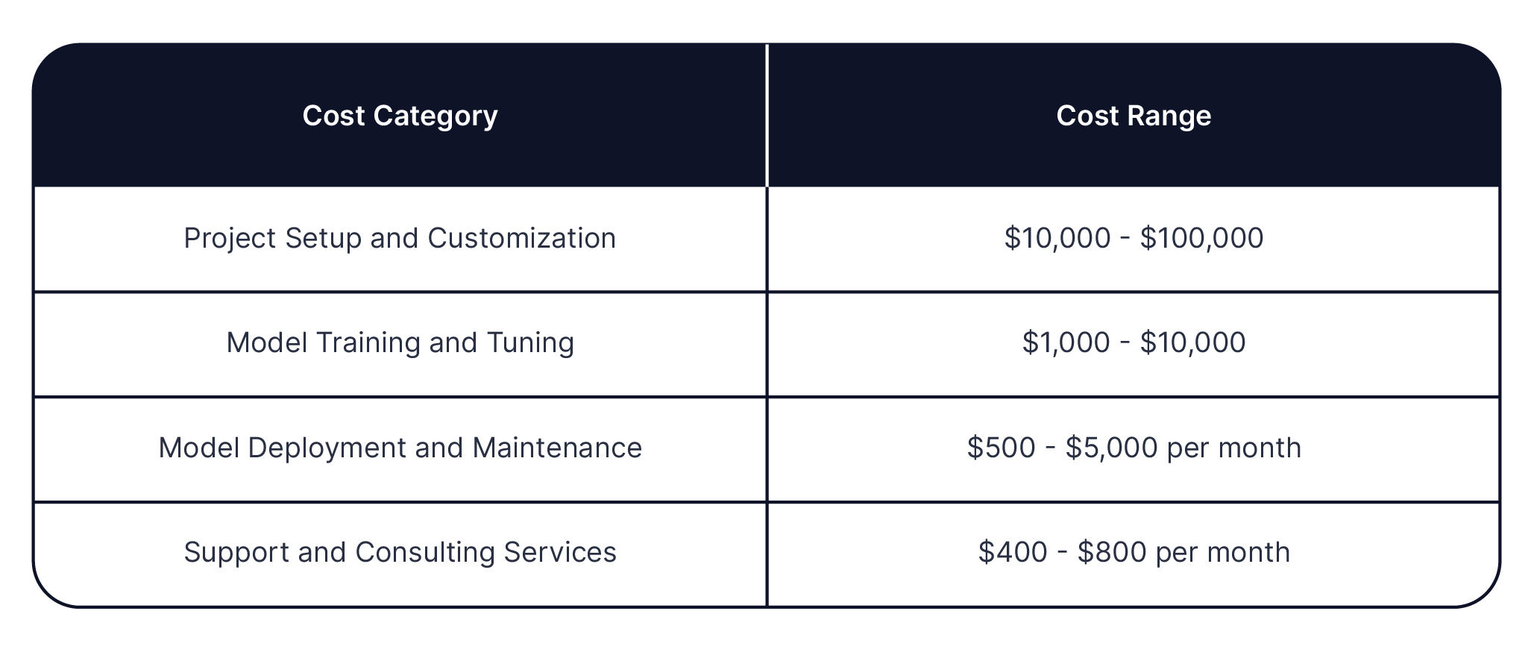Viewport: 1534px width, 652px height.
Task: Select the Project Setup and Customization cell
Action: click(400, 239)
